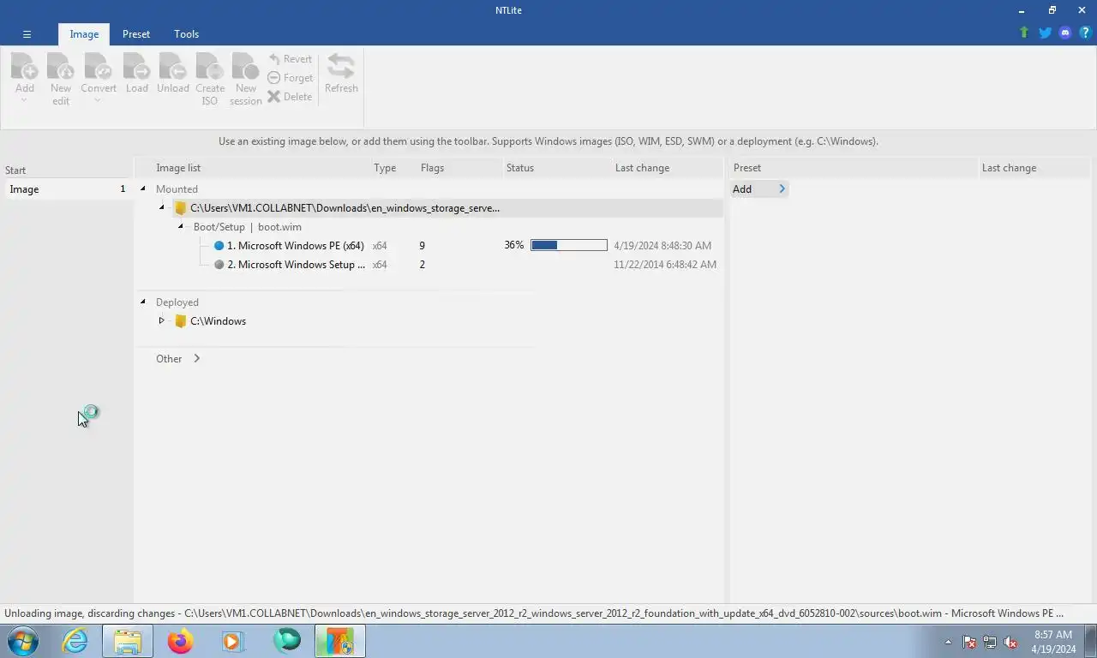Image resolution: width=1097 pixels, height=658 pixels.
Task: Switch to the Tools tab
Action: click(x=186, y=34)
